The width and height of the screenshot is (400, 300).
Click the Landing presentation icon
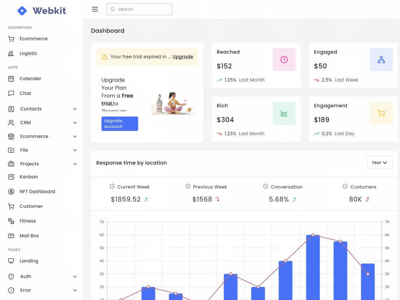11,261
